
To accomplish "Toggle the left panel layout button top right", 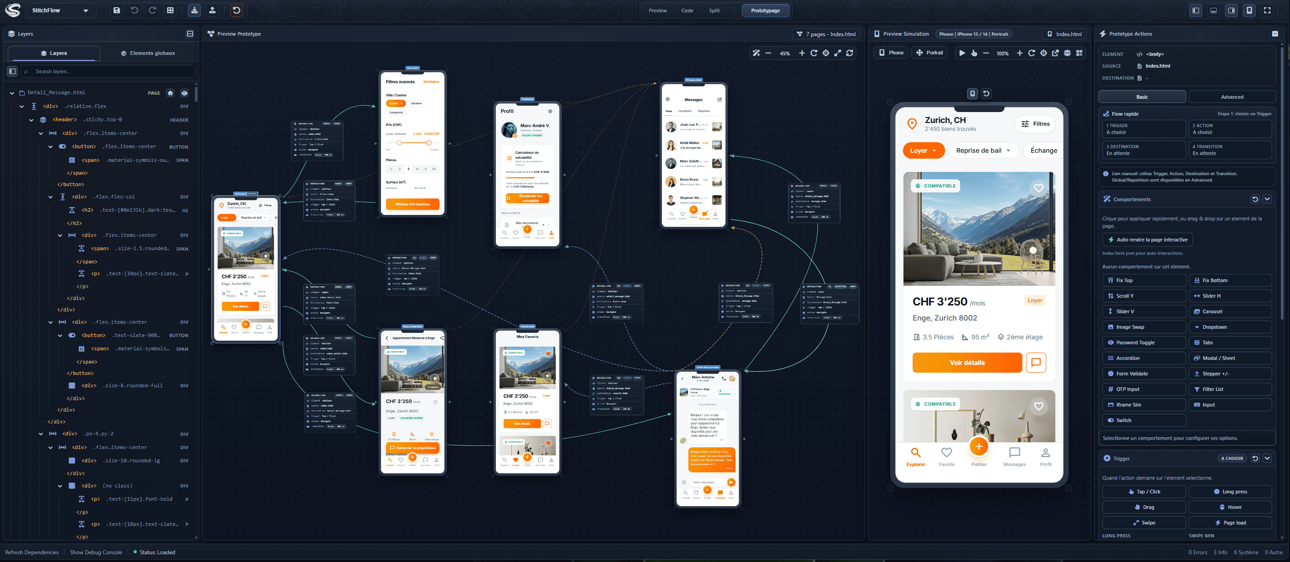I will [1196, 11].
